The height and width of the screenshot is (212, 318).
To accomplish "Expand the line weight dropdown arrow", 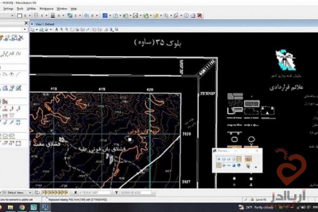I will coord(63,16).
